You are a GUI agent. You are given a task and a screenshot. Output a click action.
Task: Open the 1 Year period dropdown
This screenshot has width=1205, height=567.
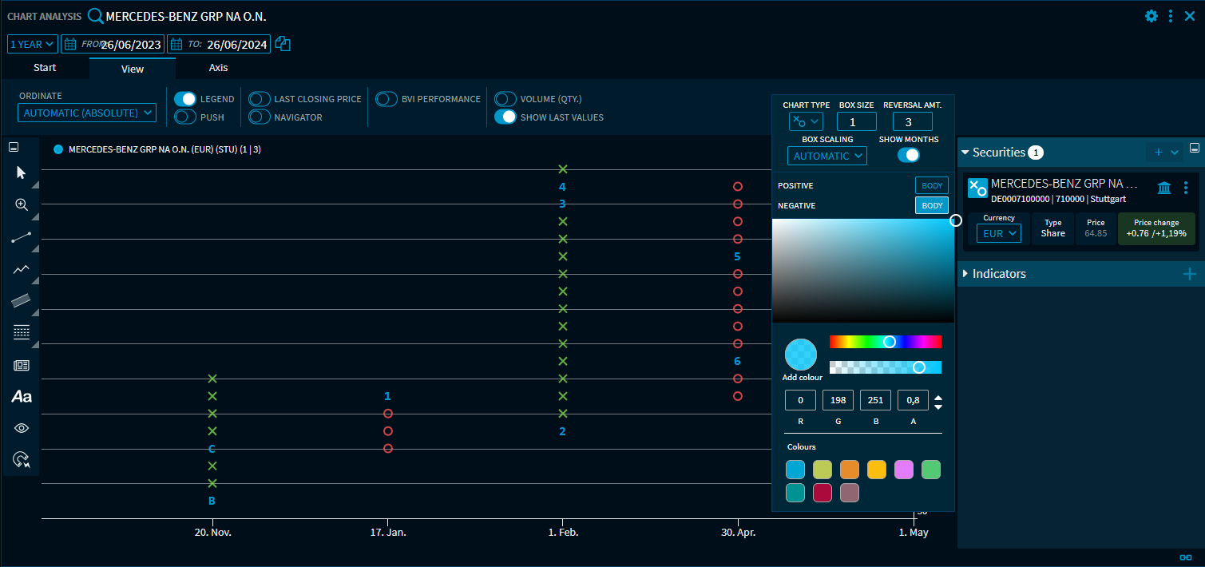pyautogui.click(x=32, y=44)
